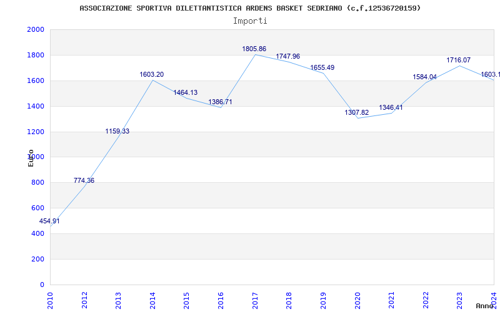The width and height of the screenshot is (500, 312).
Task: Select the 1655.49 data point label
Action: (322, 67)
